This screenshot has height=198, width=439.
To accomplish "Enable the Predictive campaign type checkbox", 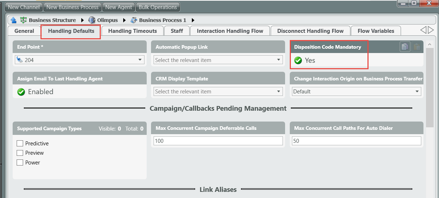I will (20, 144).
